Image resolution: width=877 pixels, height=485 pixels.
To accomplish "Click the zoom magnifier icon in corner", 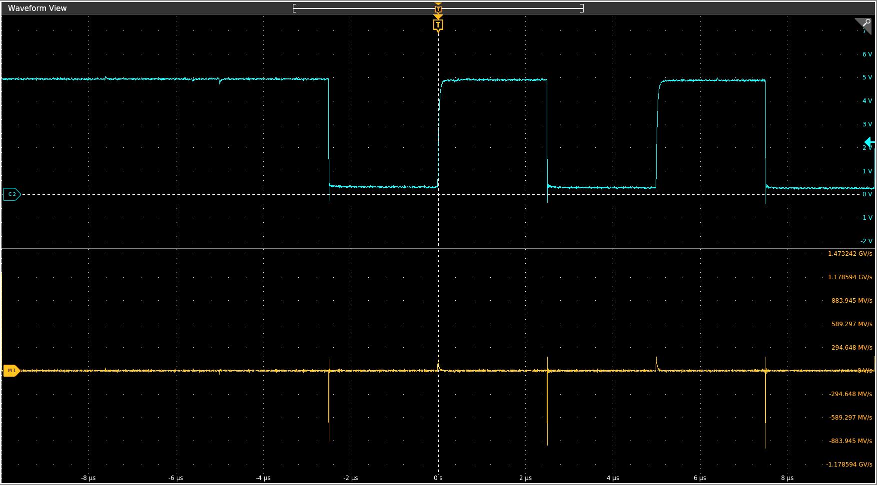I will click(865, 24).
